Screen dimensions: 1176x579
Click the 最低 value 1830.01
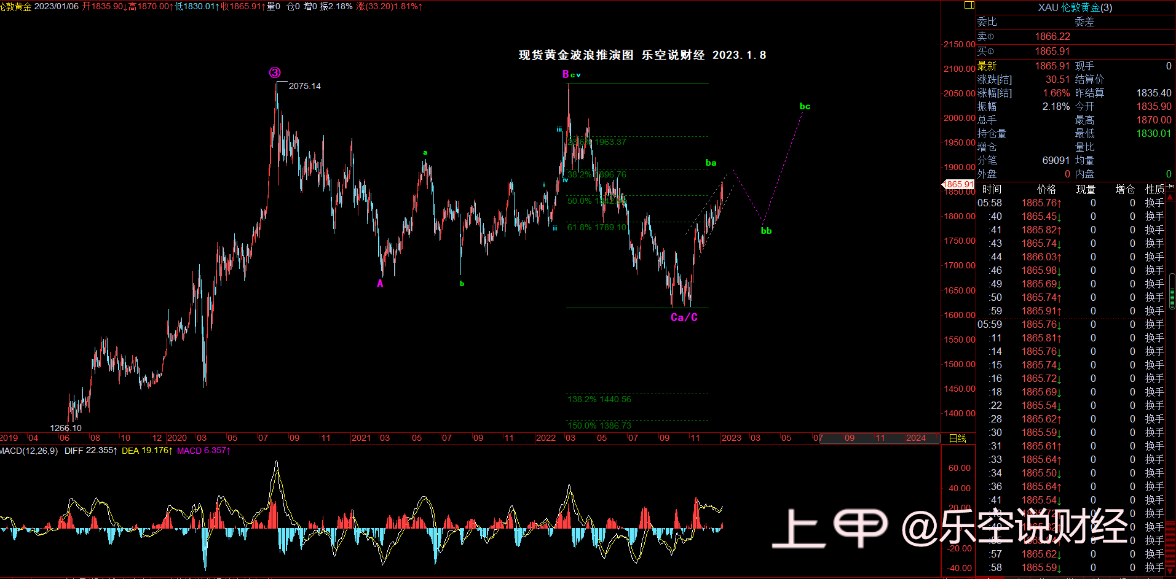1154,134
